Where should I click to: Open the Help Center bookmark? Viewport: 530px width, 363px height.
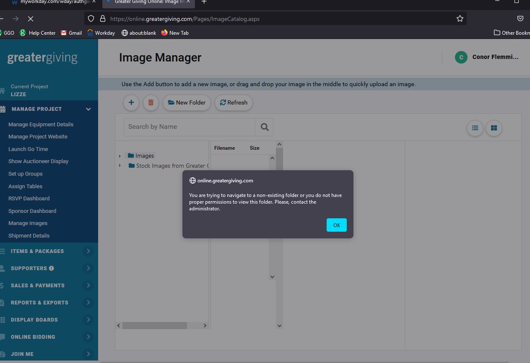37,33
